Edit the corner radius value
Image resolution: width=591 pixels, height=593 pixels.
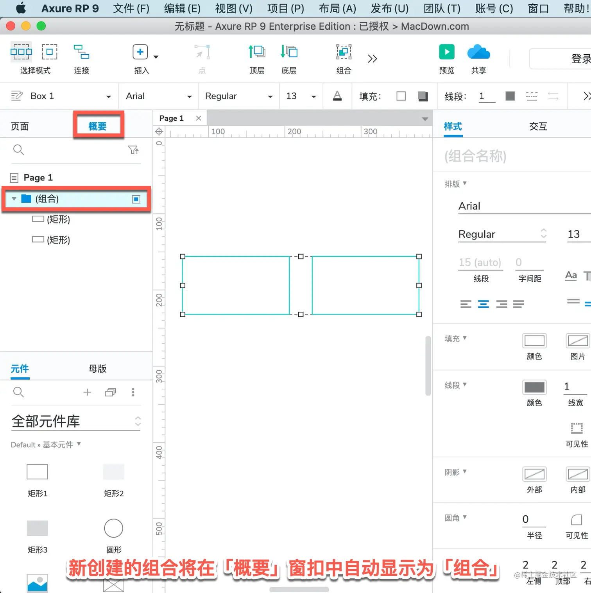(x=534, y=519)
